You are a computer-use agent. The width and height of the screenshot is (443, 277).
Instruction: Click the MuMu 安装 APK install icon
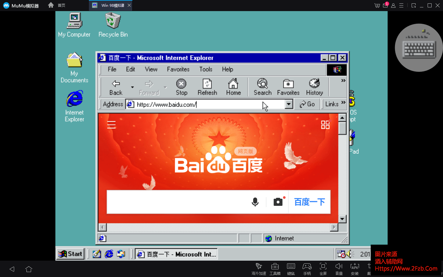tap(355, 269)
